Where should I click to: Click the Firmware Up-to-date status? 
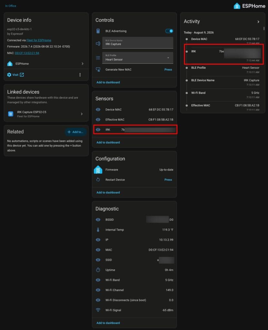(166, 170)
